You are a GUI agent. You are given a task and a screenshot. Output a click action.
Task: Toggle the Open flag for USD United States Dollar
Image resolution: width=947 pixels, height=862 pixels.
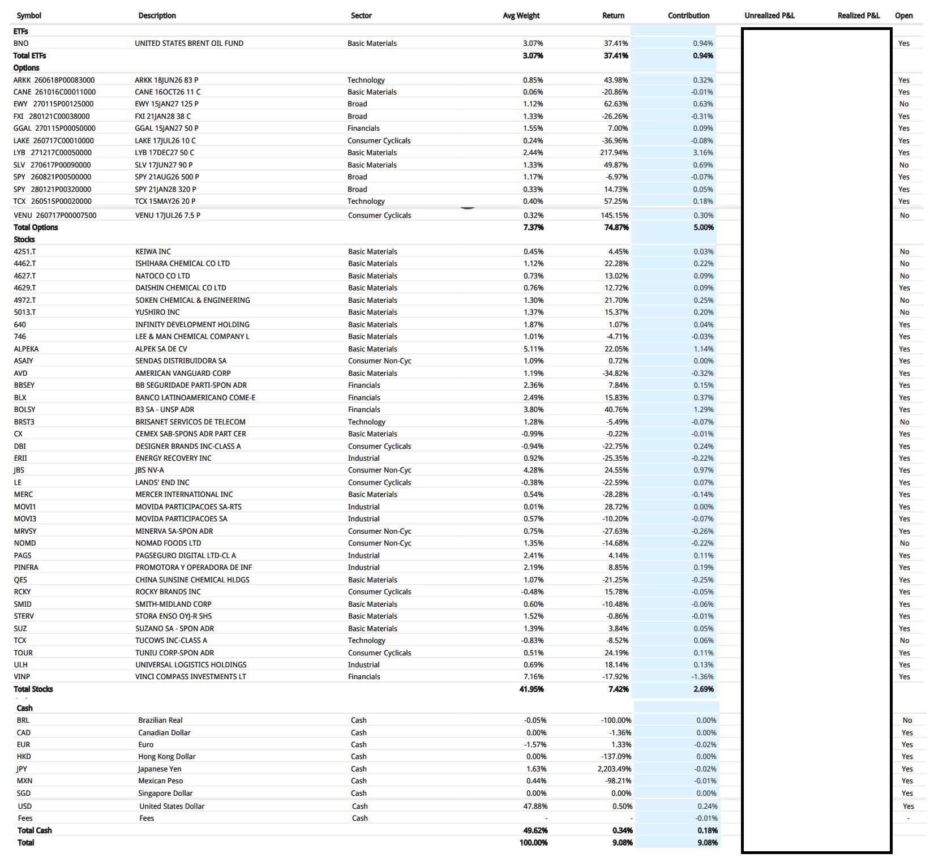[907, 806]
